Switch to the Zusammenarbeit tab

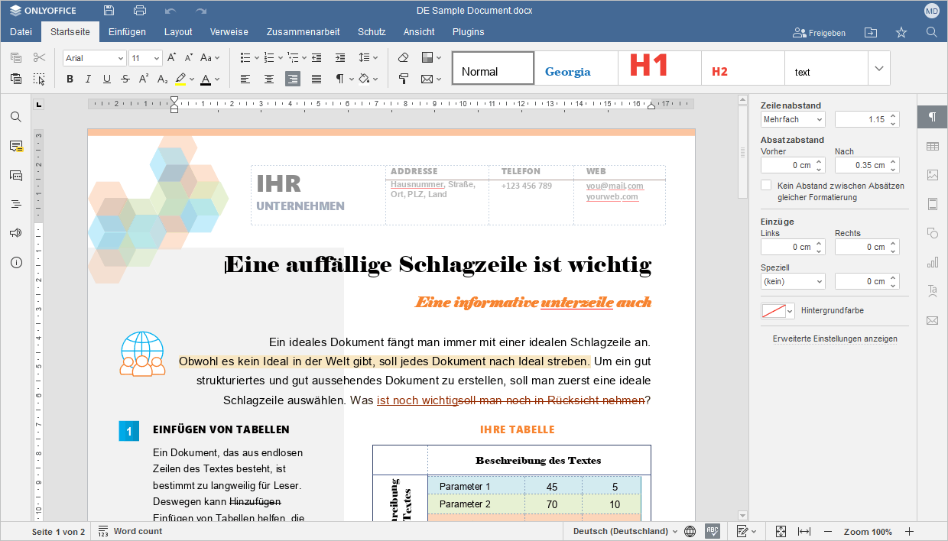click(x=304, y=32)
